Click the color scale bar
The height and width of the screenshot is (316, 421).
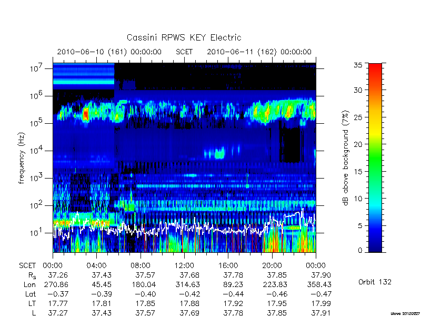coord(375,157)
